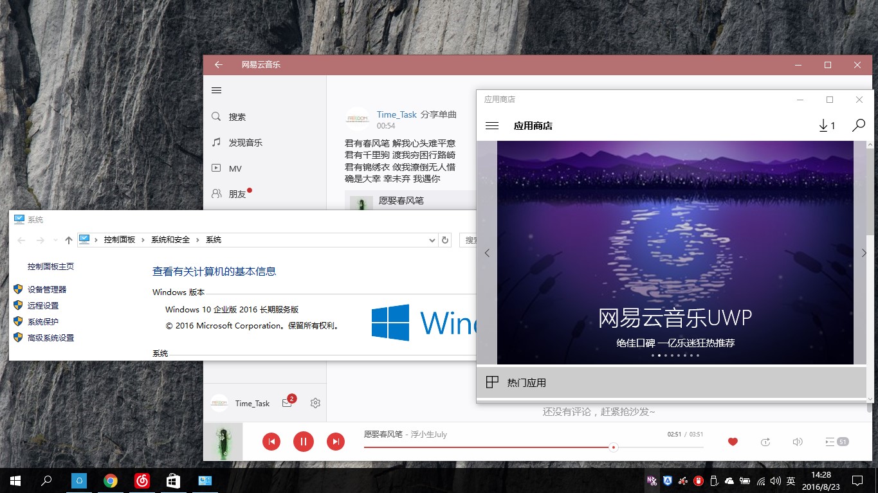Viewport: 878px width, 493px height.
Task: Click the song progress slider handle
Action: point(614,447)
